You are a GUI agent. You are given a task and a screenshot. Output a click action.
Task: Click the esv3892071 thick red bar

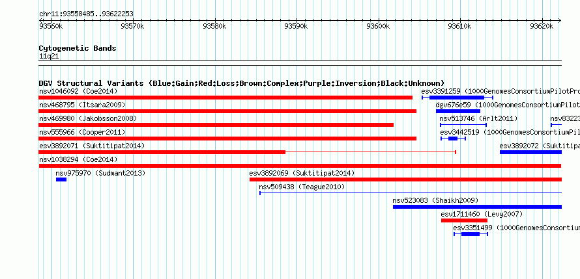coord(162,152)
